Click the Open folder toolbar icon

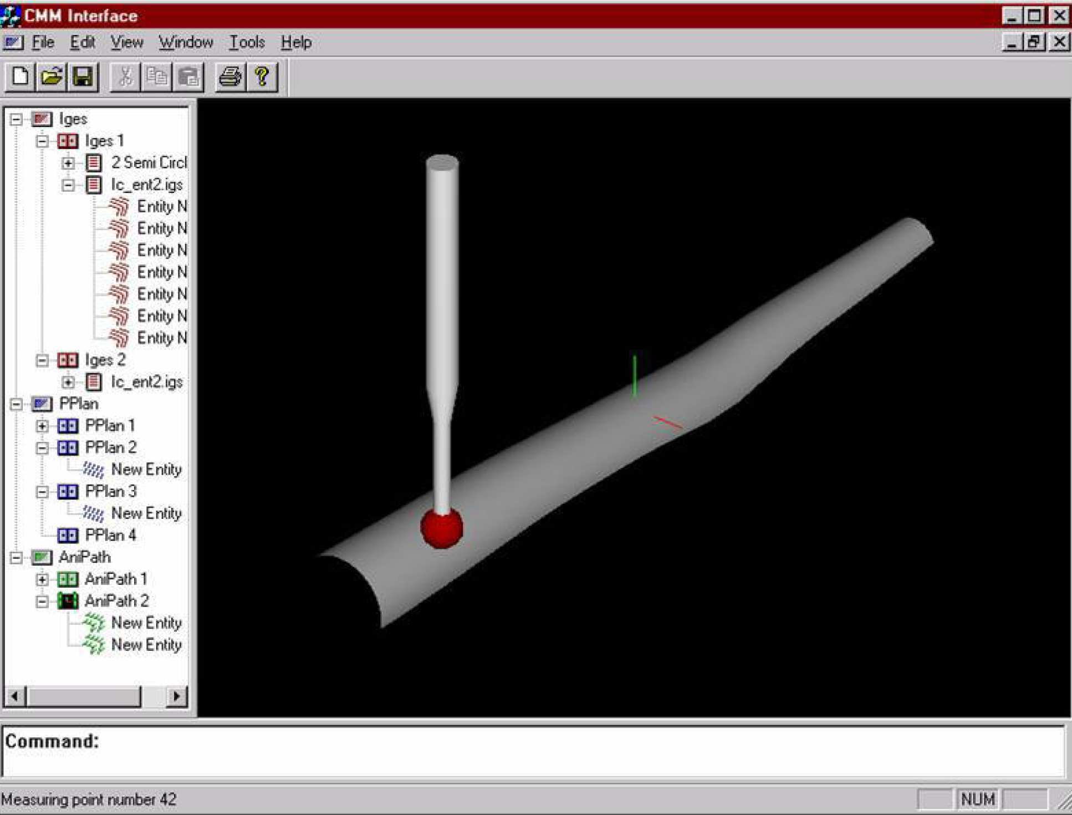coord(52,77)
